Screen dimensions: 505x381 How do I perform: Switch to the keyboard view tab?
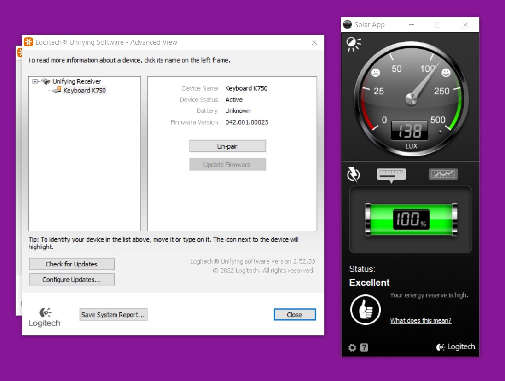point(391,174)
